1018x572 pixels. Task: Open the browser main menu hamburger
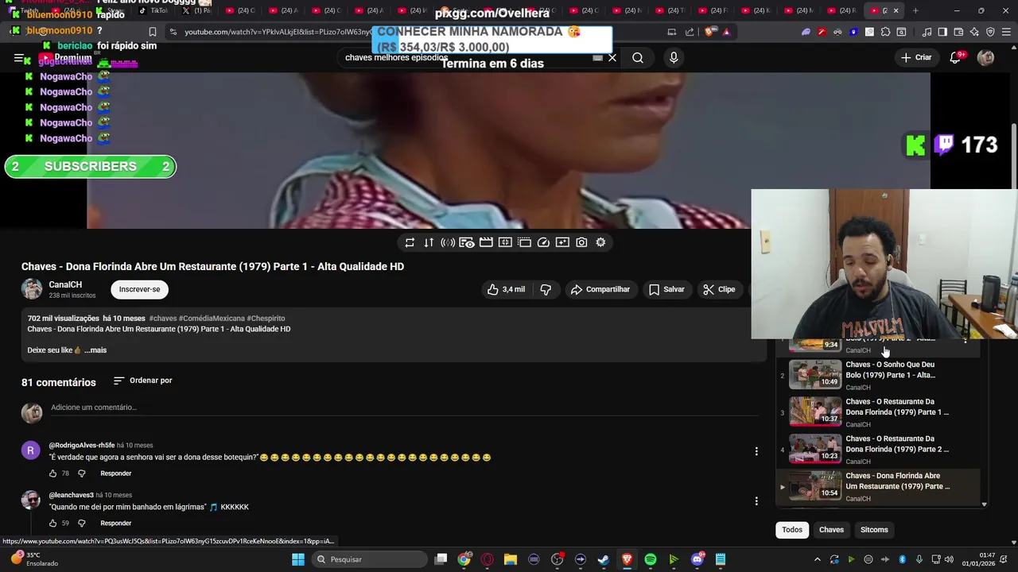(1006, 32)
